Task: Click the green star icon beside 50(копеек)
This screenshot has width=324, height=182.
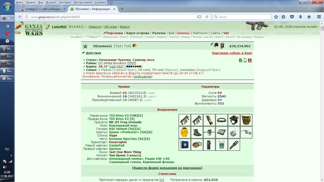Action: pyautogui.click(x=85, y=46)
